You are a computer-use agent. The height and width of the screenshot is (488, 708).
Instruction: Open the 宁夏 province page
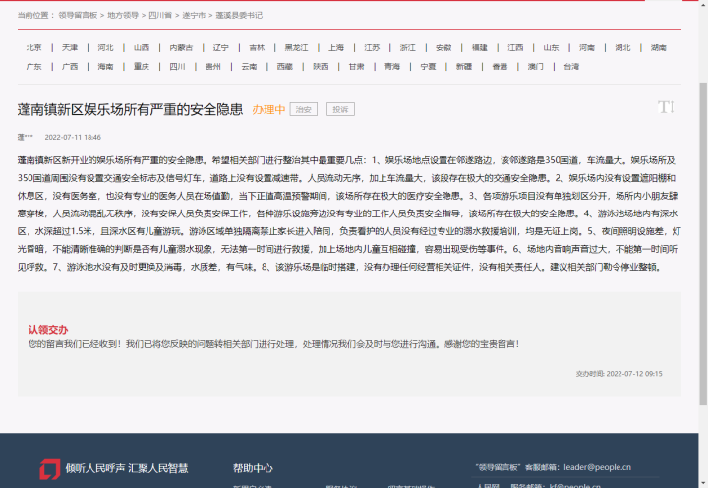(x=428, y=67)
